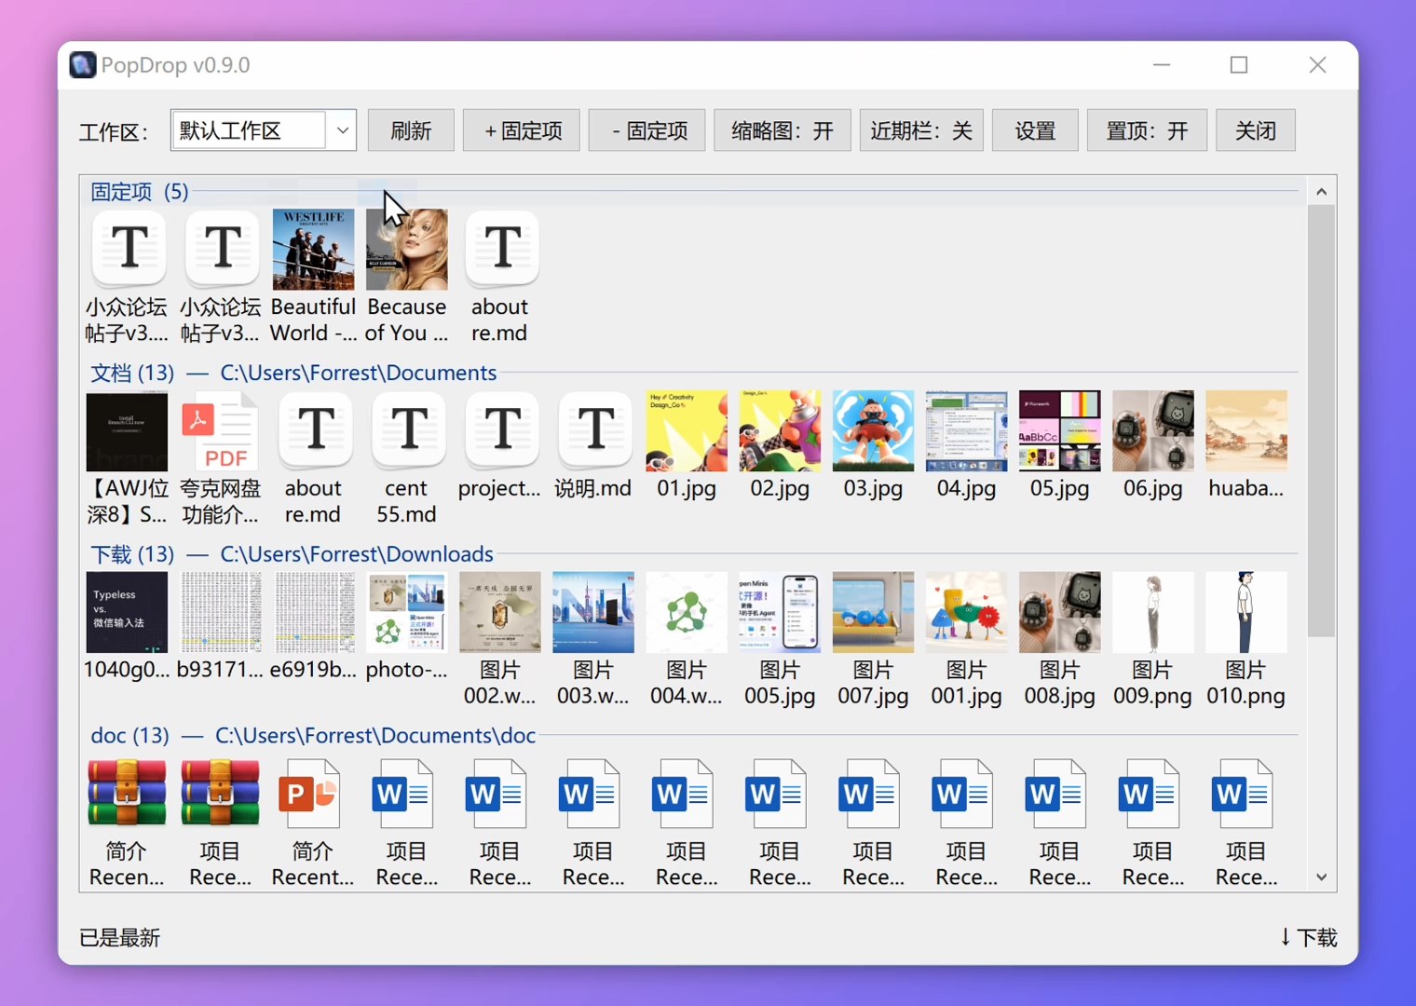Open the 图片 010.png thumbnail
1416x1006 pixels.
click(x=1246, y=613)
